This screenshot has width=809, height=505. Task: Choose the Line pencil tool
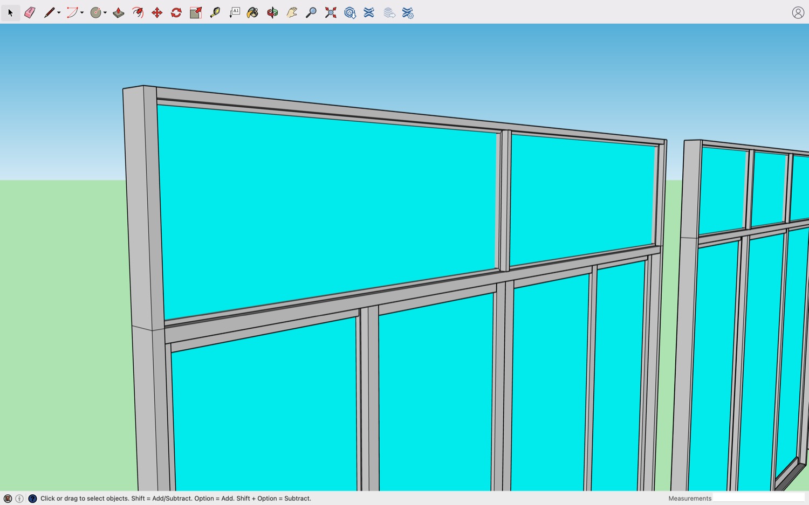(49, 12)
